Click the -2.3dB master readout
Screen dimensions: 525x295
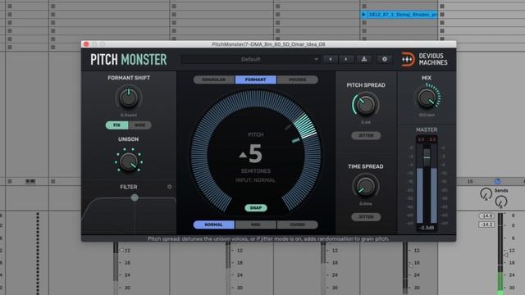(x=427, y=228)
